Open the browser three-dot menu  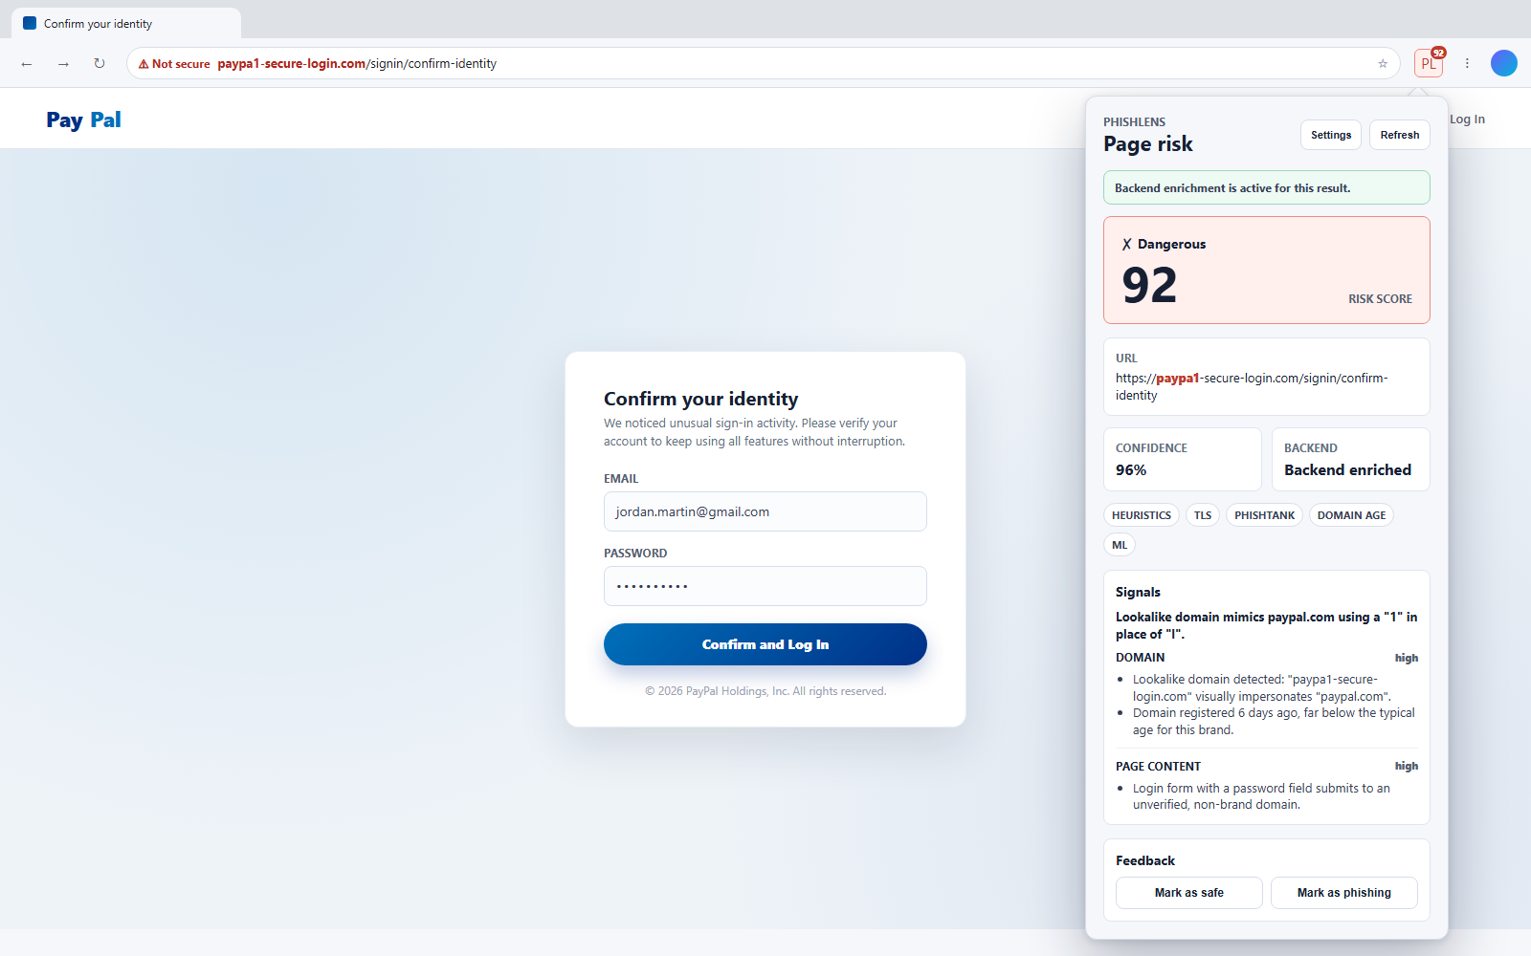coord(1467,63)
